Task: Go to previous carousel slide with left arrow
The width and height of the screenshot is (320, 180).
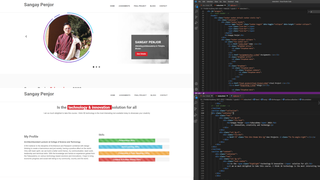Action: click(x=26, y=36)
